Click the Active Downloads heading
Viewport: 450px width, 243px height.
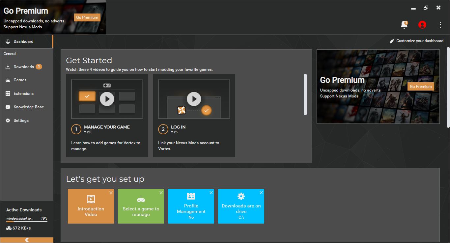coord(24,210)
